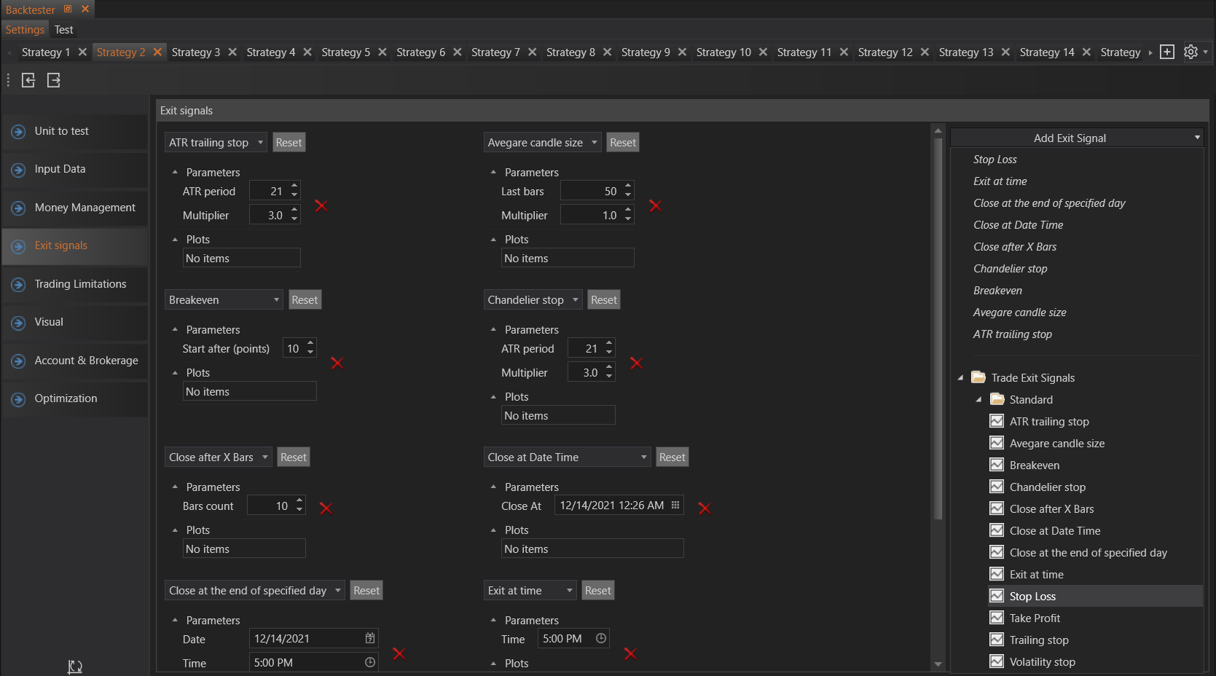Remove the ATR trailing stop exit signal
Screen dimensions: 1216x676
click(321, 205)
